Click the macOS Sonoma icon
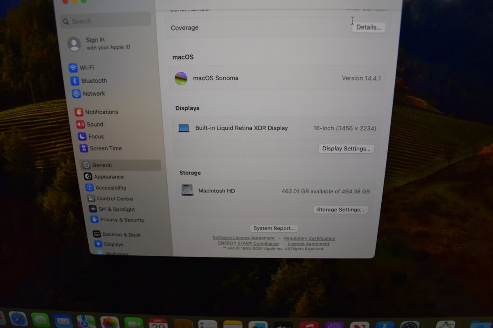The image size is (493, 328). pyautogui.click(x=181, y=78)
